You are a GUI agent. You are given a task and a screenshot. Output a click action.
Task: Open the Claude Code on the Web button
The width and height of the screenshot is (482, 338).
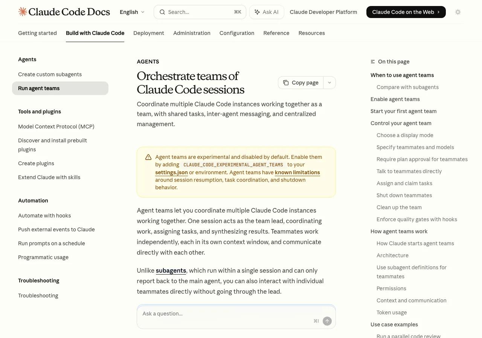(406, 12)
